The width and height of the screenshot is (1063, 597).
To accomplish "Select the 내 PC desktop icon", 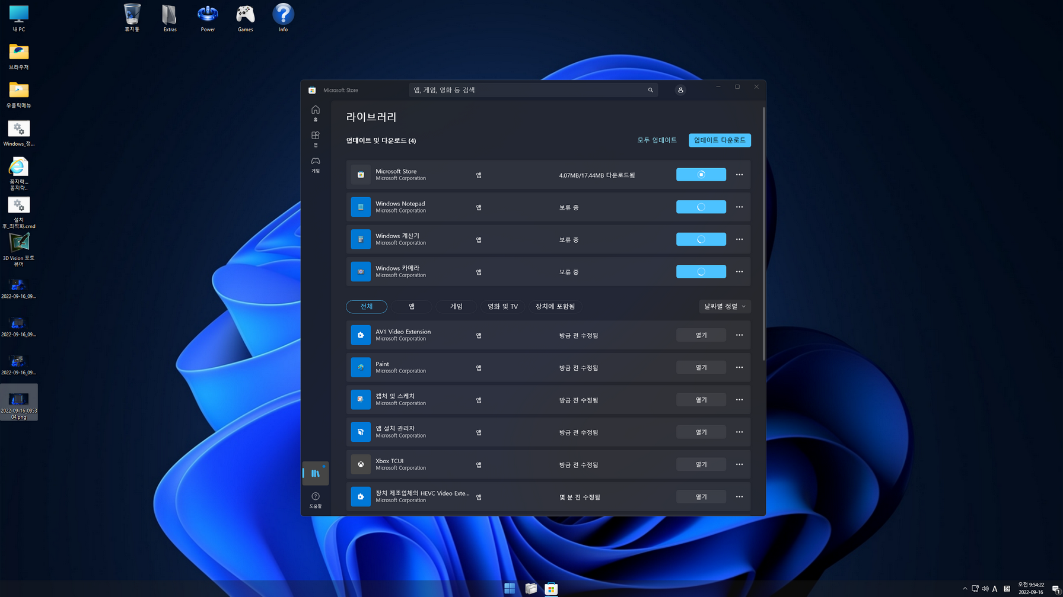I will coord(18,18).
